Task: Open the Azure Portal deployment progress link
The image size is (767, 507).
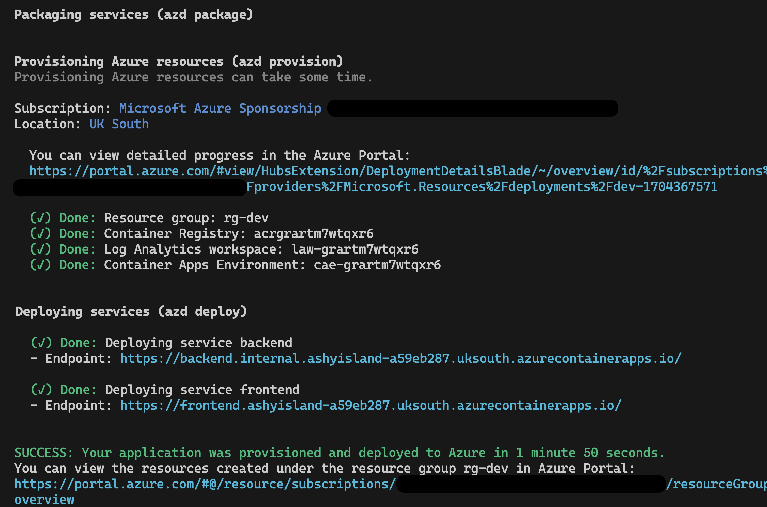Action: tap(398, 171)
